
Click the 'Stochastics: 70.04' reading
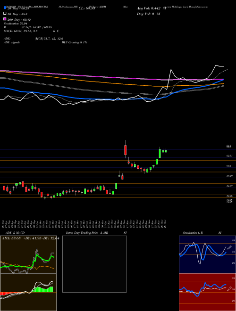15,24
